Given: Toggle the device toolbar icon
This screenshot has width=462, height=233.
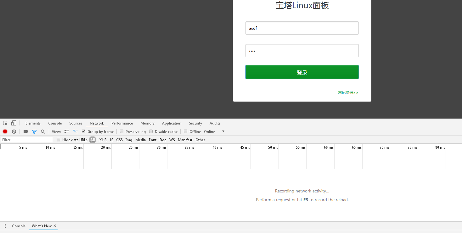Looking at the screenshot, I should (x=14, y=123).
